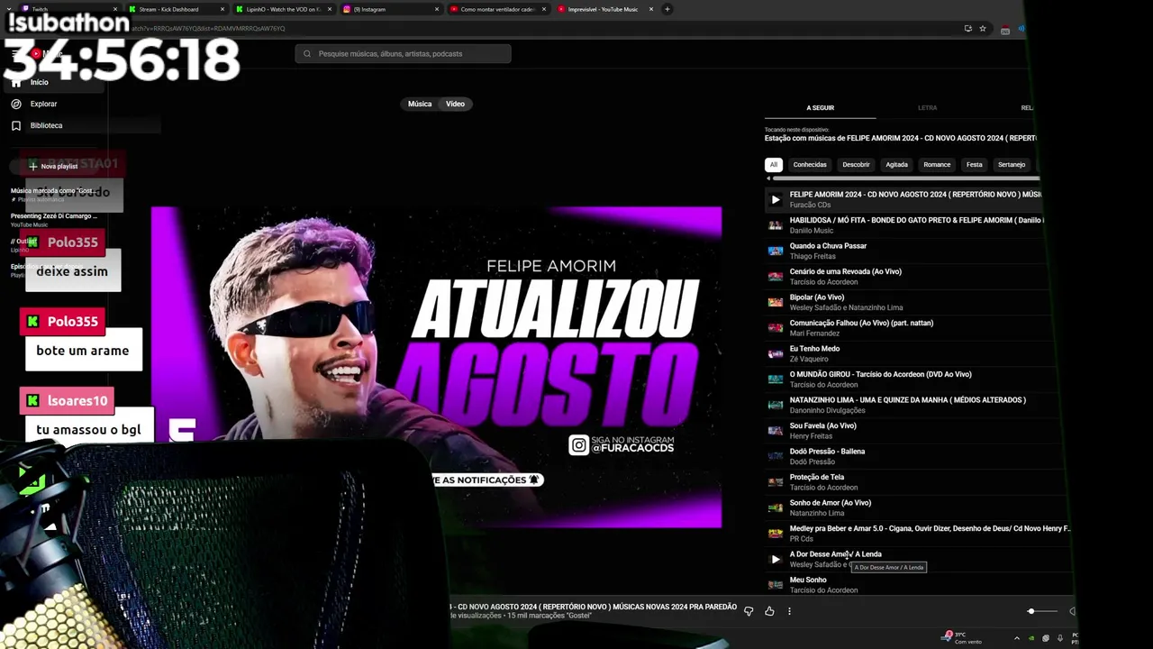Bookmark this page with star icon
1153x649 pixels.
pos(983,29)
